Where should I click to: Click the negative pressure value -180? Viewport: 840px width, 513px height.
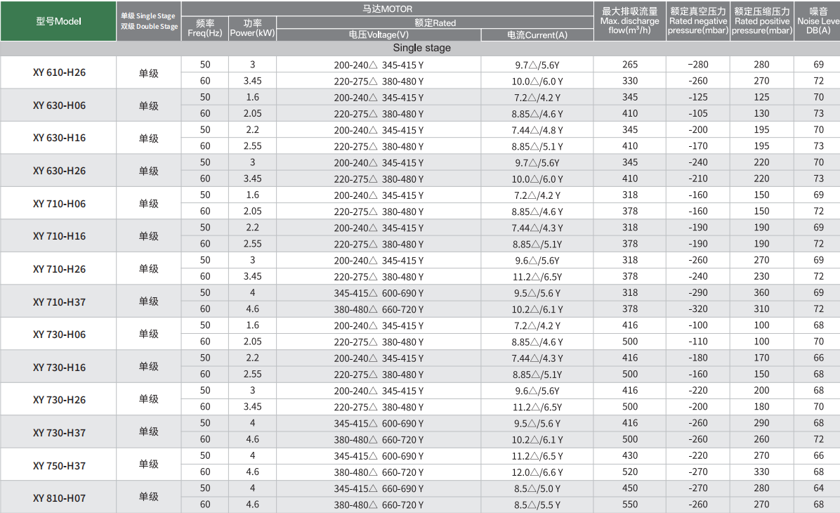(698, 358)
